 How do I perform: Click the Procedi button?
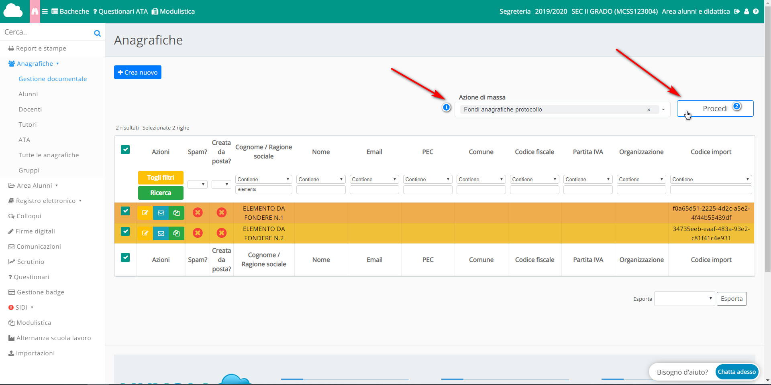(x=715, y=109)
